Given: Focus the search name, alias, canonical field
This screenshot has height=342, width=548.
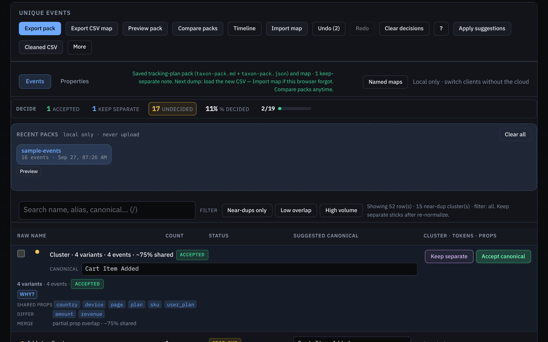Looking at the screenshot, I should pyautogui.click(x=107, y=210).
